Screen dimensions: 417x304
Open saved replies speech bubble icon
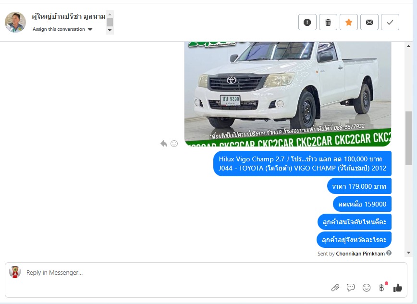(351, 288)
